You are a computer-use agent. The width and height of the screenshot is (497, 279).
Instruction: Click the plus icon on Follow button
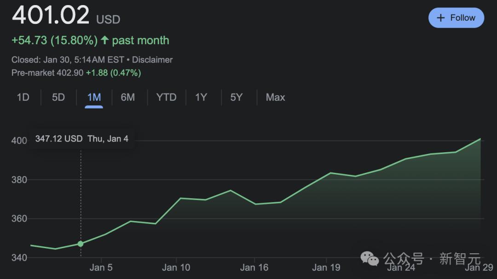point(441,18)
